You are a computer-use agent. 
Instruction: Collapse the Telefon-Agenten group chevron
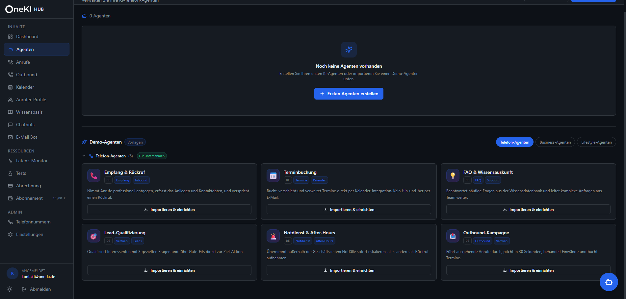click(x=84, y=156)
